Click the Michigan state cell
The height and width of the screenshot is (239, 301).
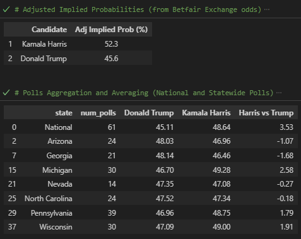point(57,170)
